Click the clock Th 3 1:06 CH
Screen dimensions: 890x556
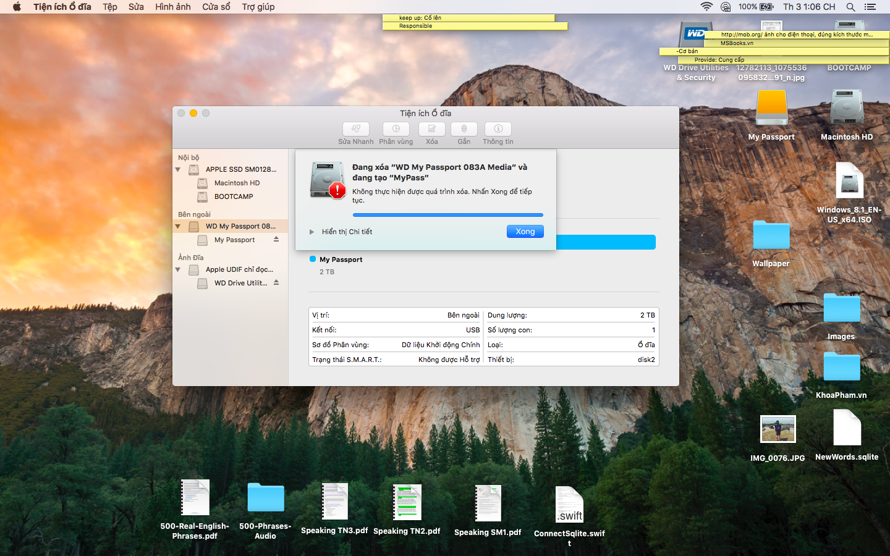(x=809, y=7)
